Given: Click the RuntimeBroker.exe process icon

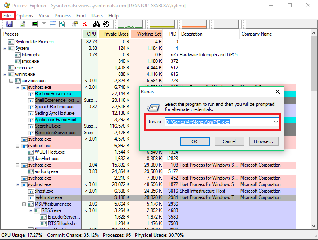Looking at the screenshot, I should point(31,94).
